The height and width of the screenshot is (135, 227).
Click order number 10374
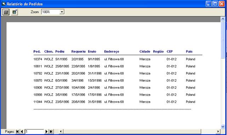[x=38, y=59]
